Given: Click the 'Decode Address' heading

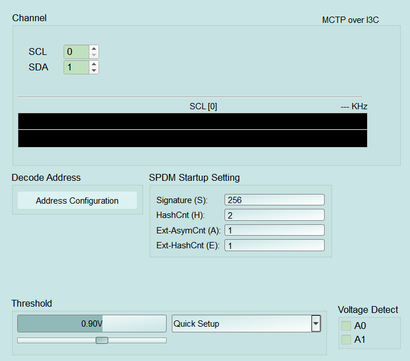Looking at the screenshot, I should [46, 177].
